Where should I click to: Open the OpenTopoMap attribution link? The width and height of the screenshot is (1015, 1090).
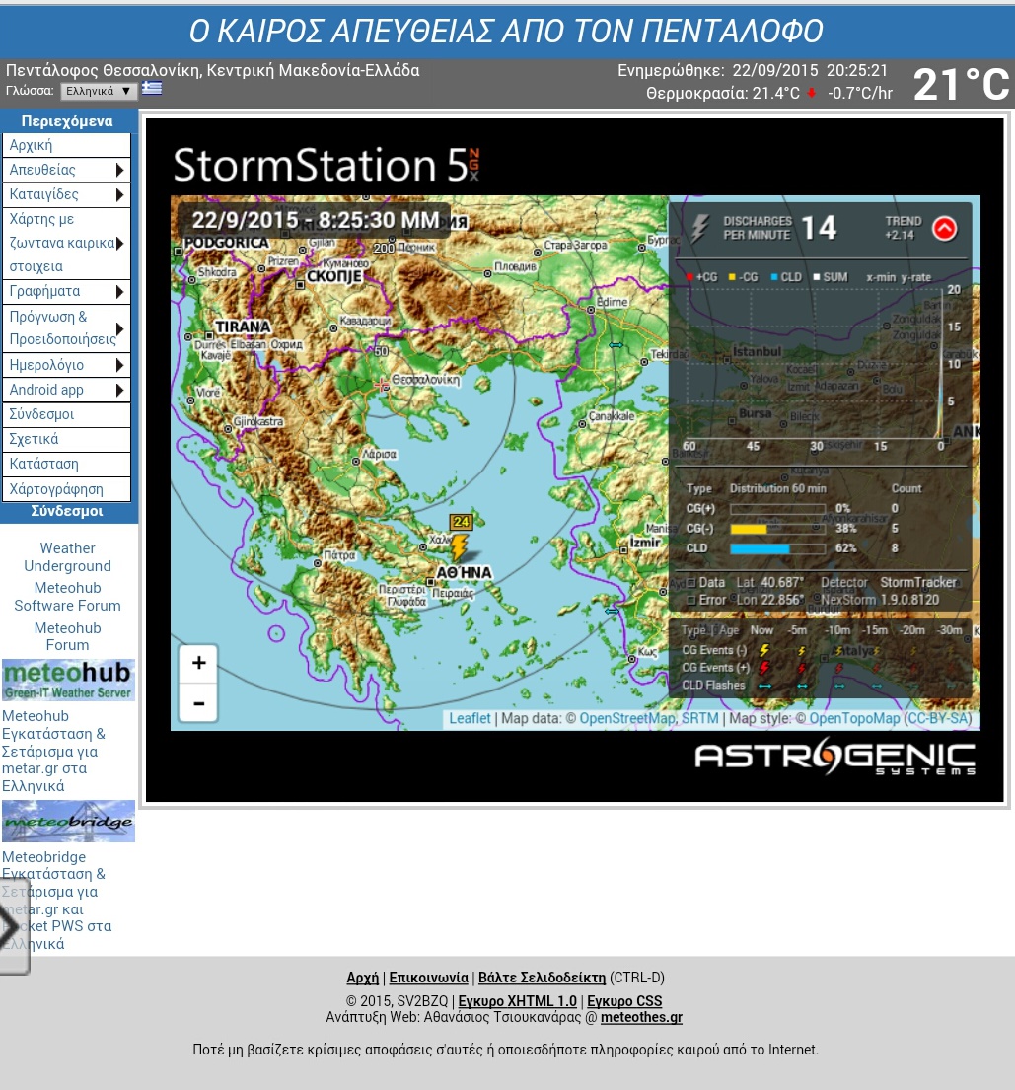pos(854,718)
